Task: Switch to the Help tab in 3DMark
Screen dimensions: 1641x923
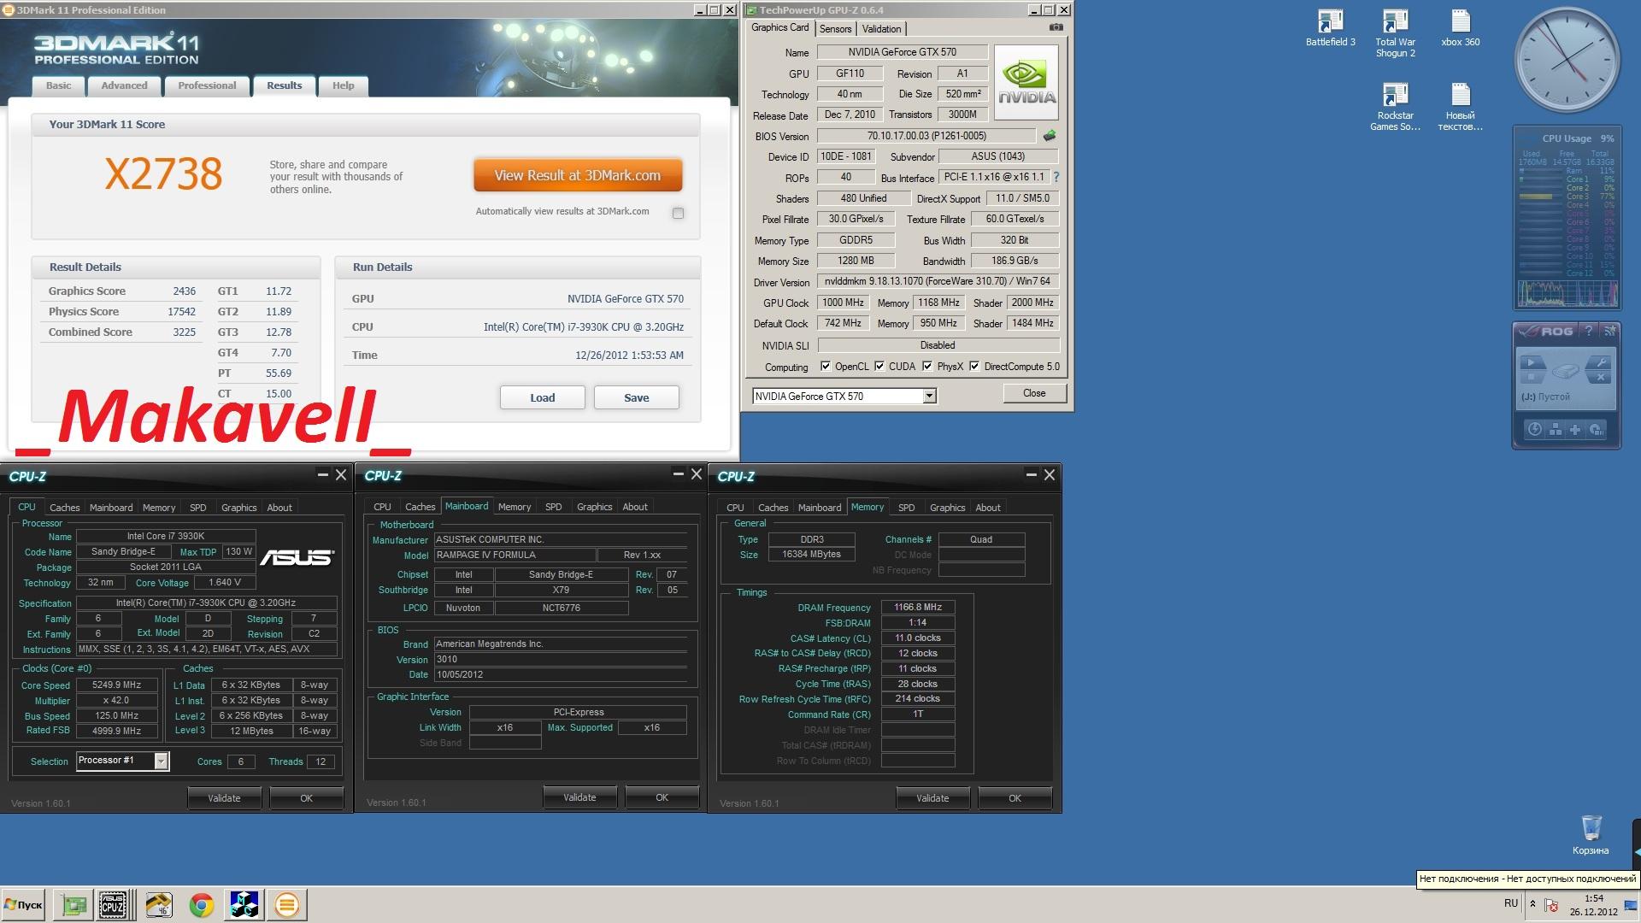Action: (344, 85)
